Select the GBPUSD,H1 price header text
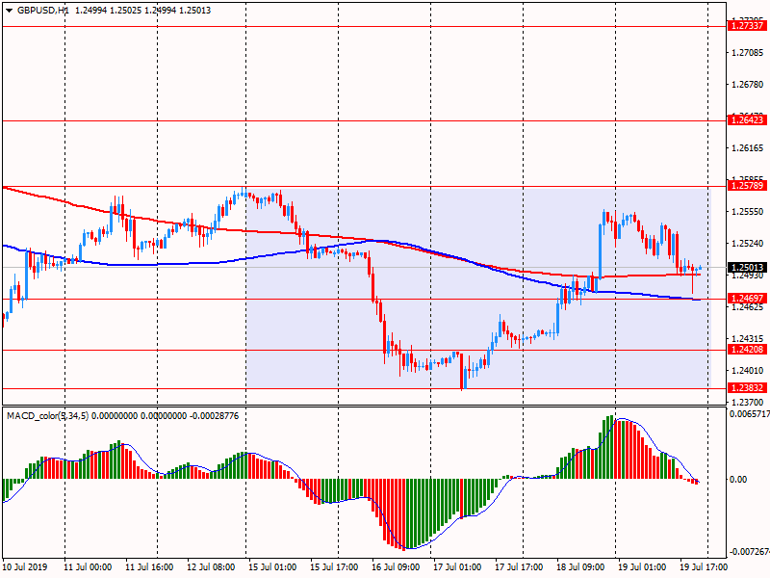 (x=114, y=11)
